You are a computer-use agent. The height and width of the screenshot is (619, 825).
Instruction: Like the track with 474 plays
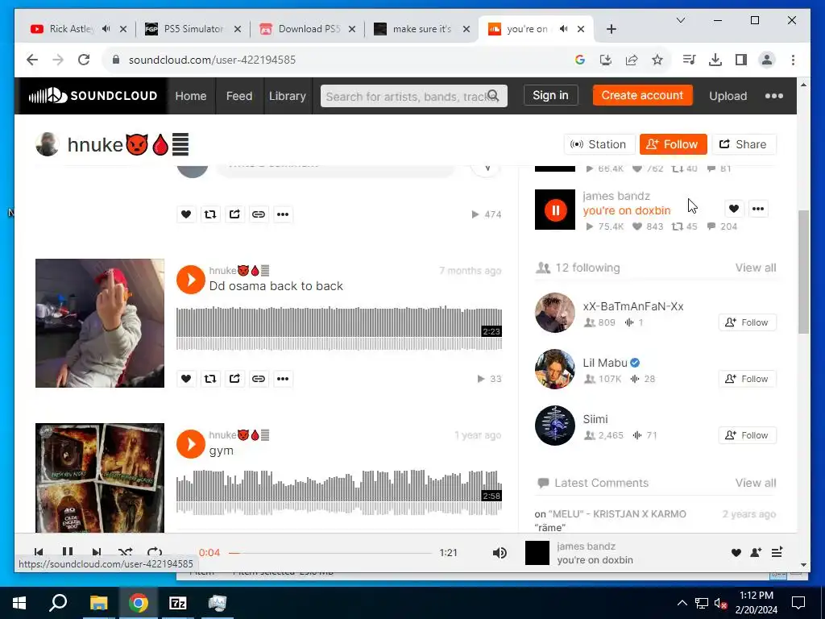186,214
